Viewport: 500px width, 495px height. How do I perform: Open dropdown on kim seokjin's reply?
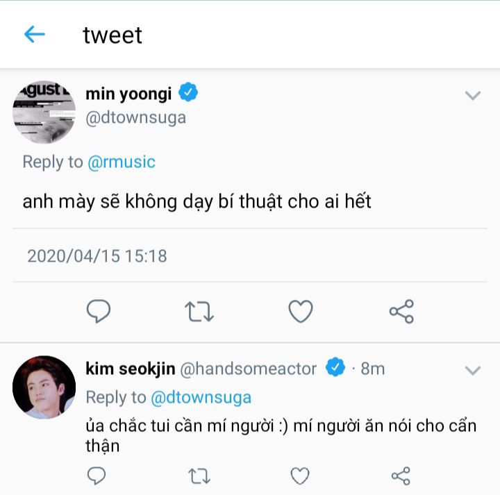click(472, 370)
